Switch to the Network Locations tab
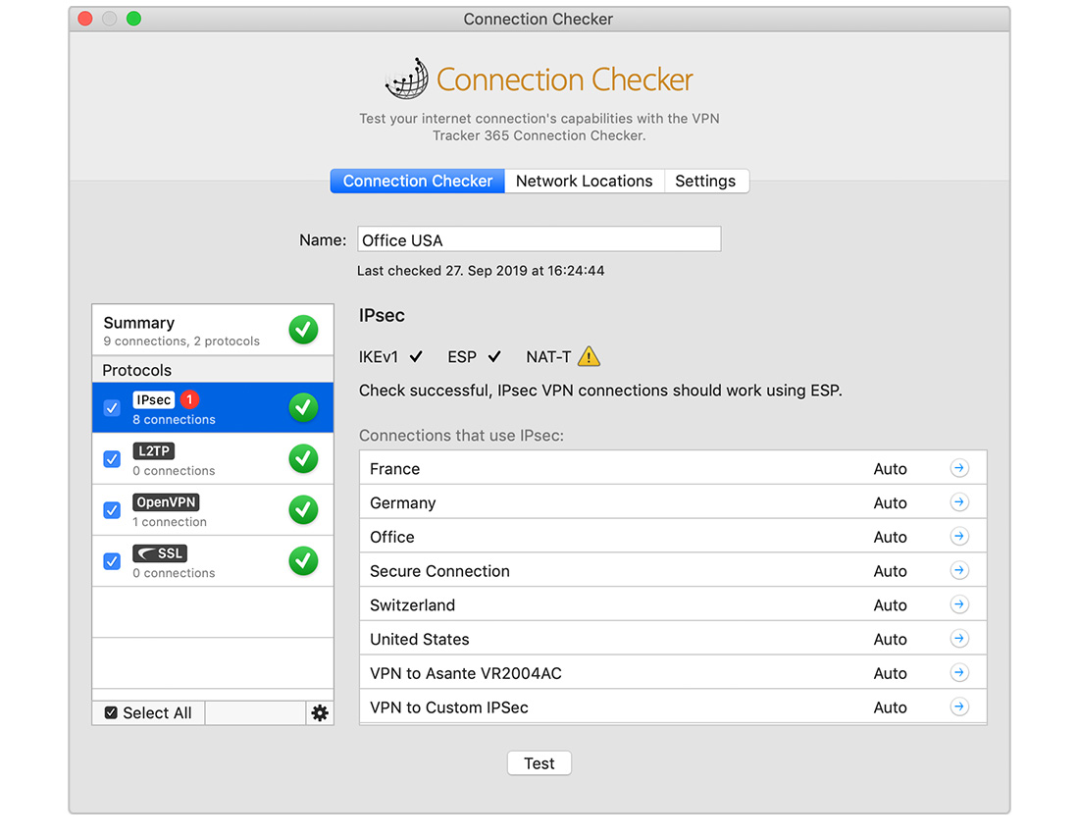This screenshot has height=838, width=1079. (x=584, y=182)
